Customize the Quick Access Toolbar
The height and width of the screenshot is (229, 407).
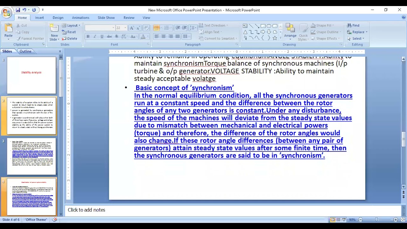[x=43, y=10]
